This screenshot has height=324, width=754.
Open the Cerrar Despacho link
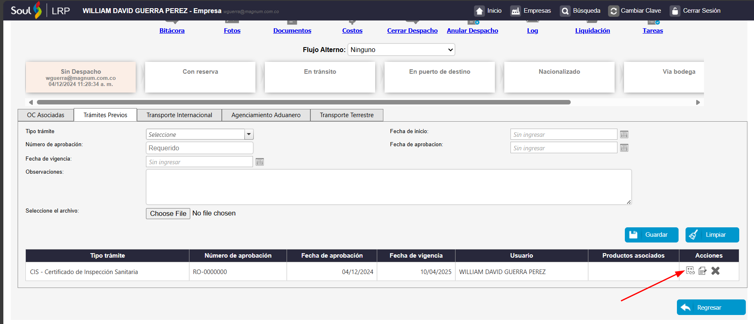[x=412, y=31]
